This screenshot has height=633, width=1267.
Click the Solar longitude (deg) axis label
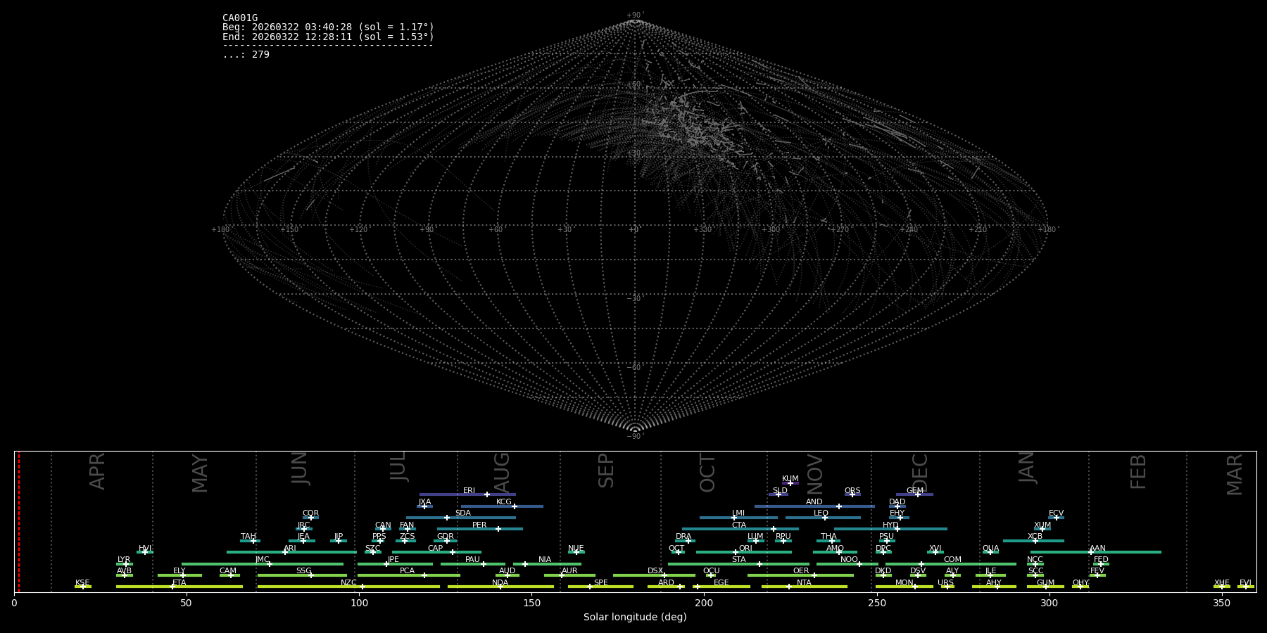coord(635,617)
